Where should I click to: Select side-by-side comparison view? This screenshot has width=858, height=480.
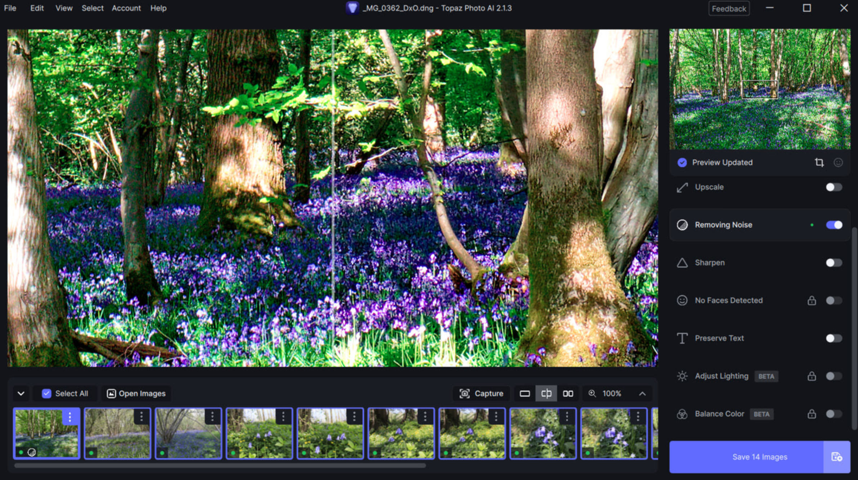(x=568, y=394)
